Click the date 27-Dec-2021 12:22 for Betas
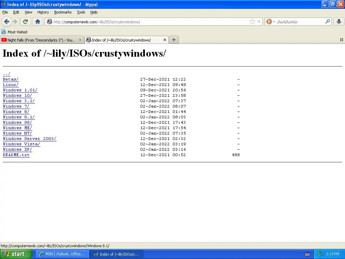Image resolution: width=345 pixels, height=259 pixels. pos(163,79)
